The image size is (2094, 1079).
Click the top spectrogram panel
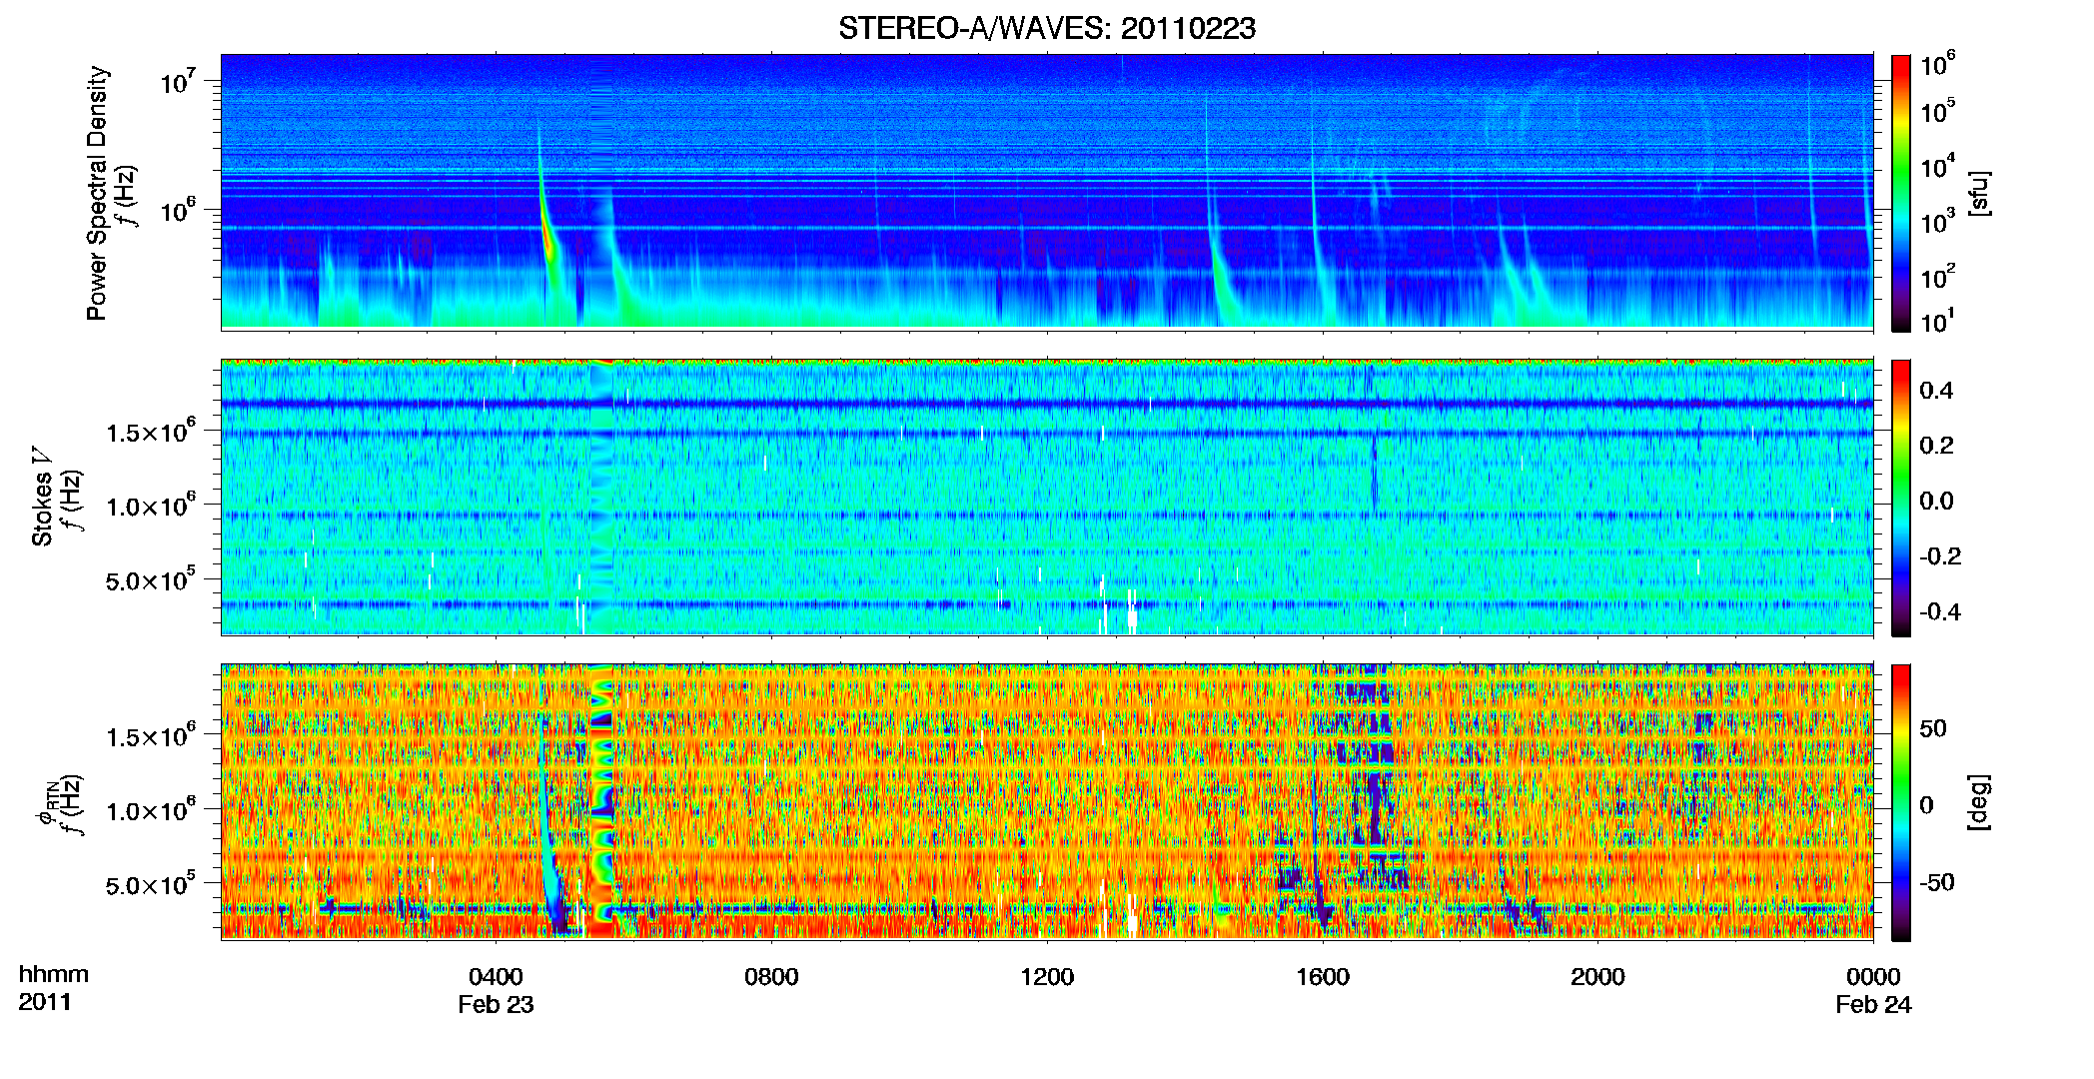click(x=1047, y=192)
